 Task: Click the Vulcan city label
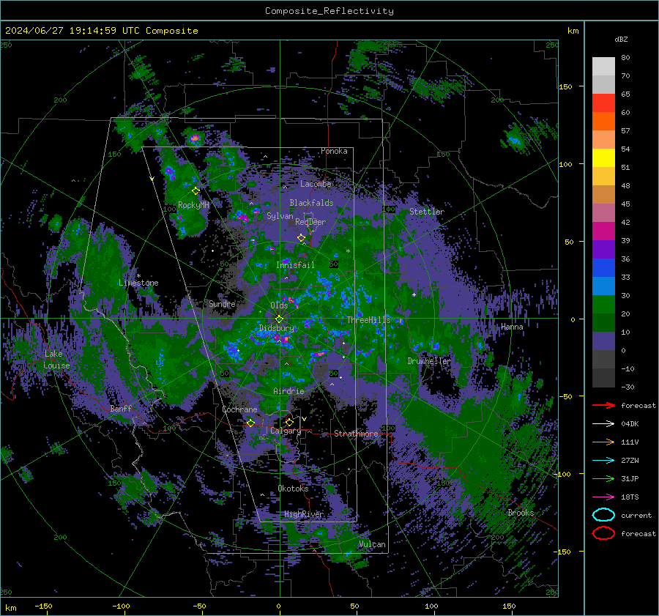[x=372, y=544]
